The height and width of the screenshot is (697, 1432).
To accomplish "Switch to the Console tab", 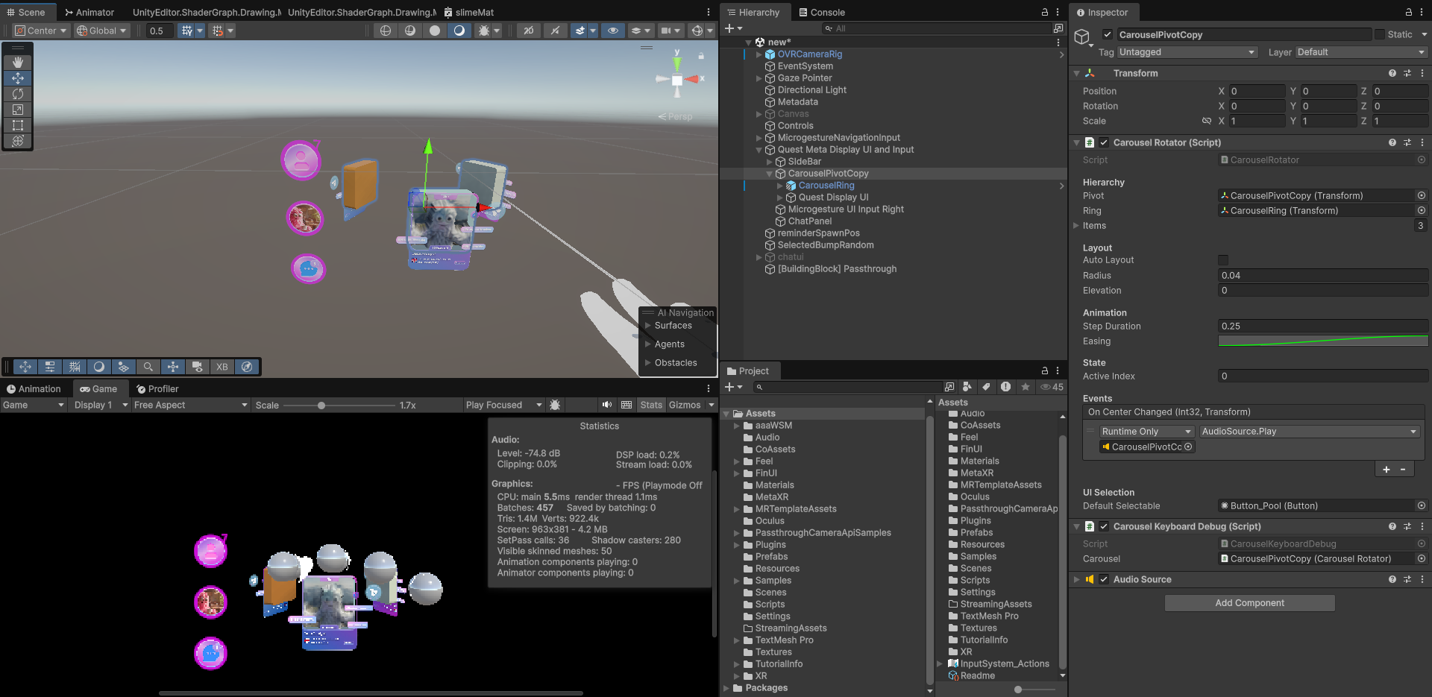I will point(822,13).
